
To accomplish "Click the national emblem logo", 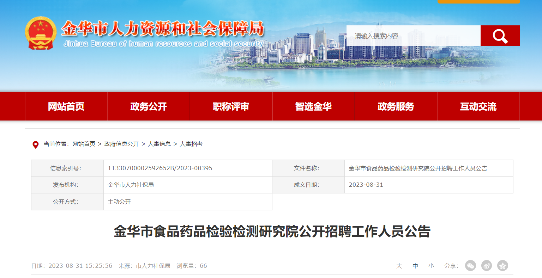I will pyautogui.click(x=41, y=33).
